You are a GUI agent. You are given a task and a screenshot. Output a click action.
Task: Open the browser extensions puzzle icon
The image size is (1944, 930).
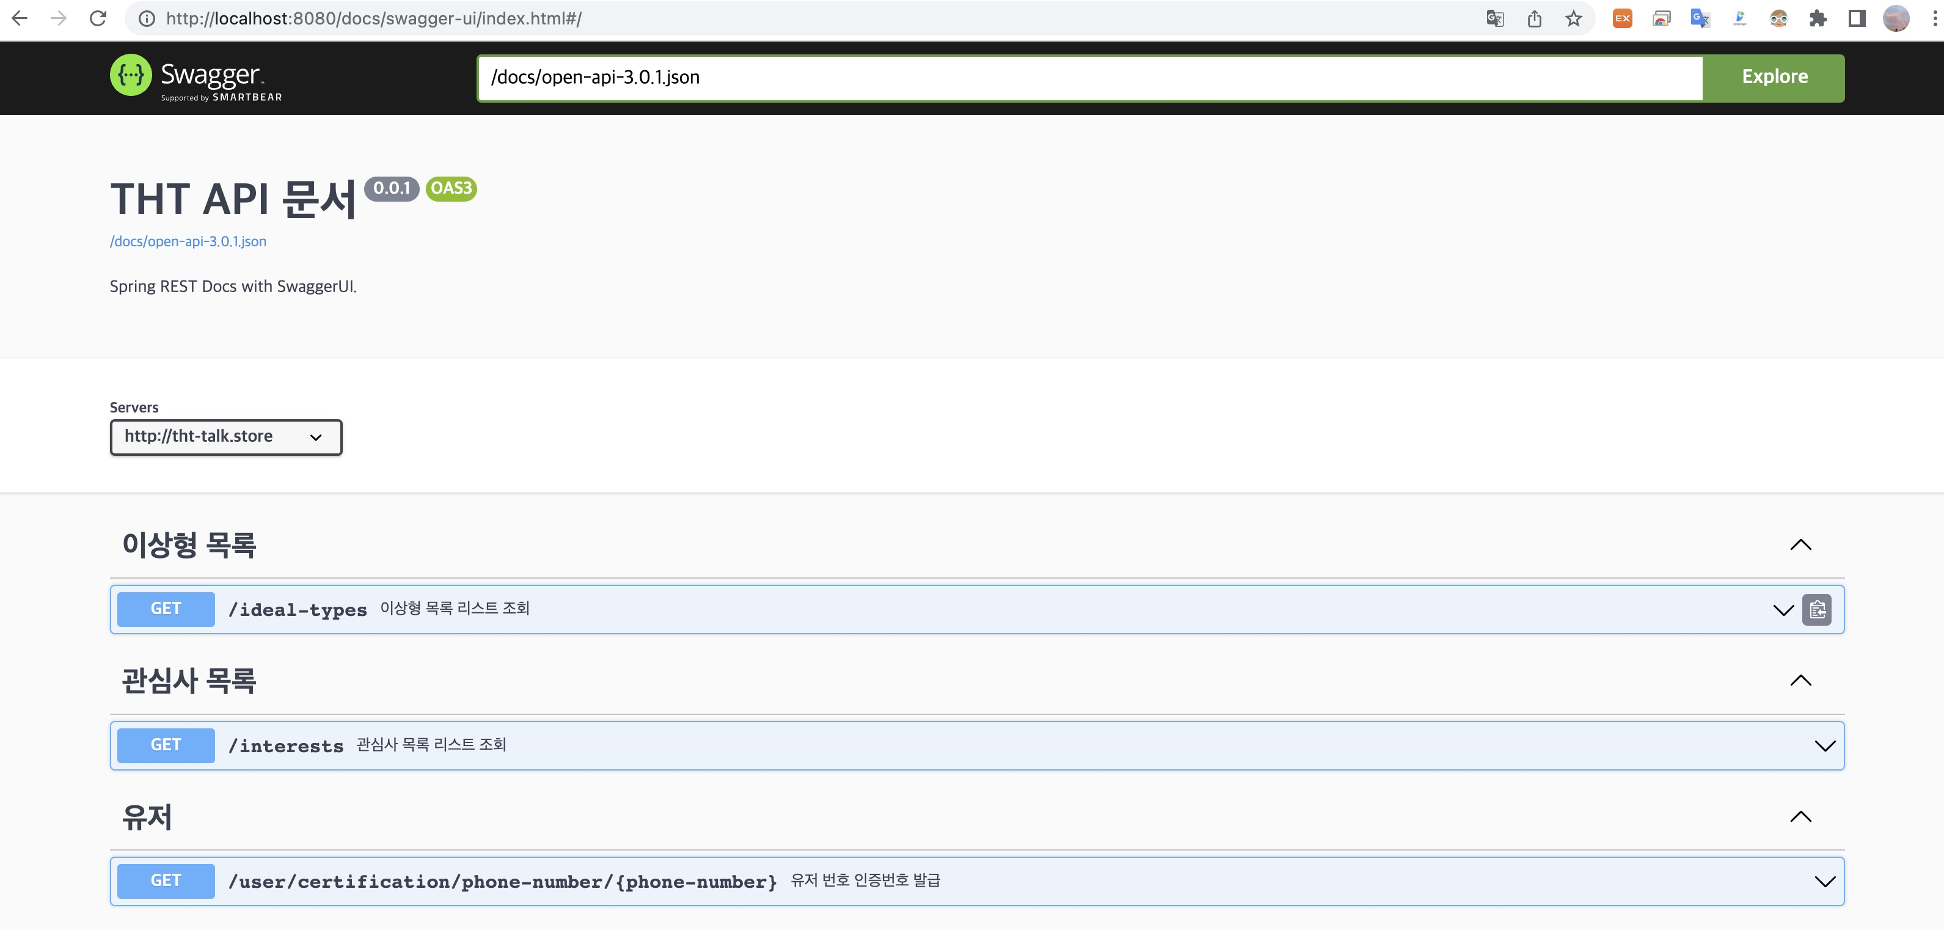point(1818,18)
